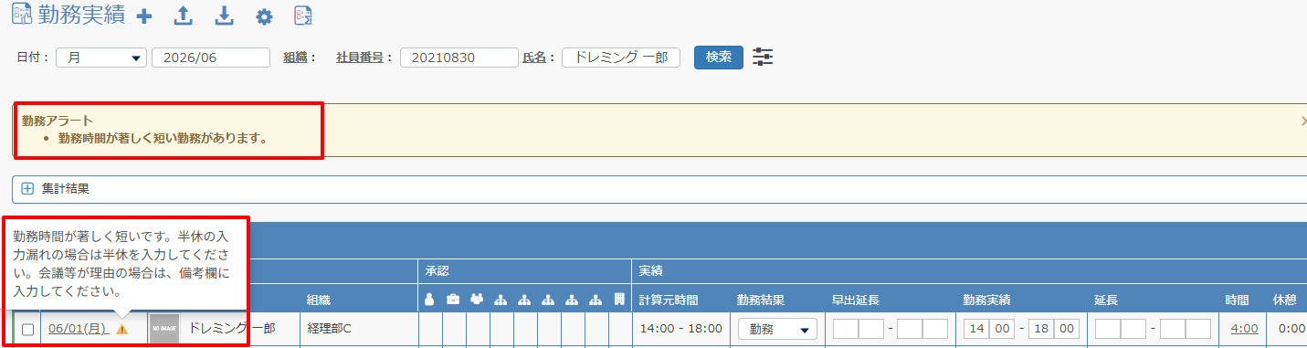Click the 実績 group header

pyautogui.click(x=651, y=271)
